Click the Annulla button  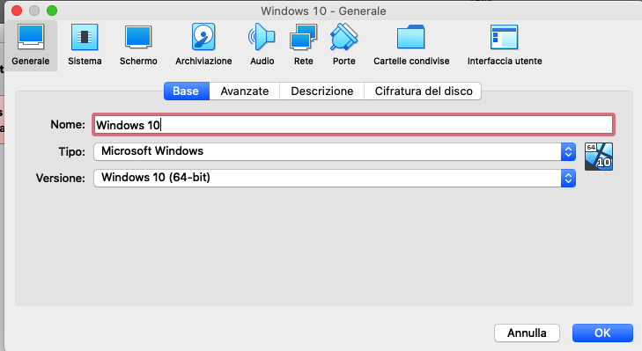coord(527,333)
